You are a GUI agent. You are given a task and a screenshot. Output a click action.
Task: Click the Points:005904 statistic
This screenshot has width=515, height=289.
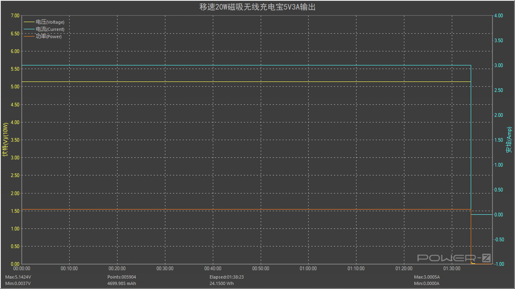coord(121,277)
